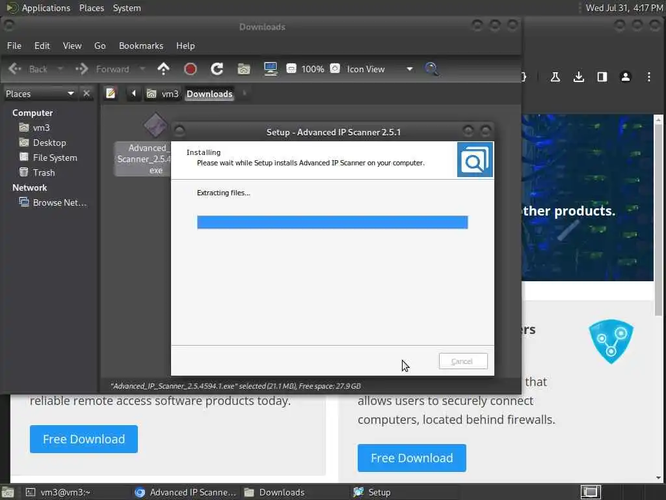Open the Forward history dropdown arrow
This screenshot has width=666, height=500.
tap(142, 69)
